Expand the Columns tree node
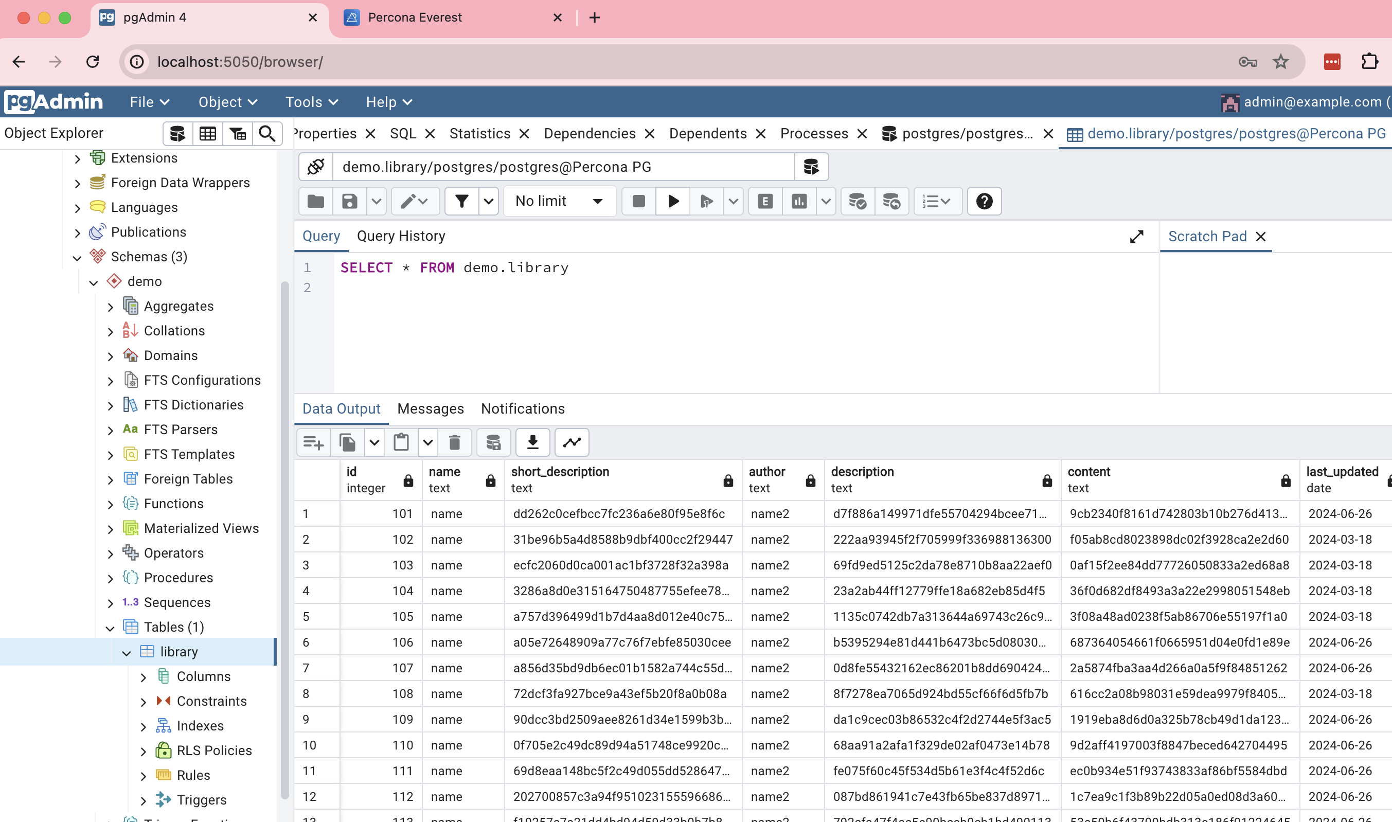 pos(144,677)
